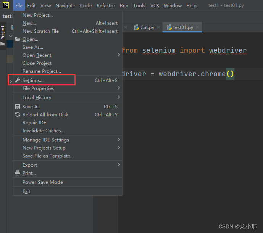Choose New Scratch File
Screen dimensions: 263x233
tap(68, 31)
